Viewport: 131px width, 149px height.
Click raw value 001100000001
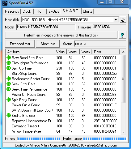coord(105,68)
